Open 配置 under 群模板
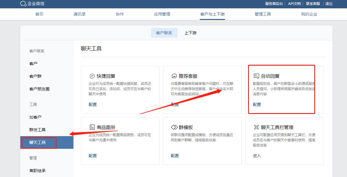The image size is (347, 177). click(x=175, y=156)
